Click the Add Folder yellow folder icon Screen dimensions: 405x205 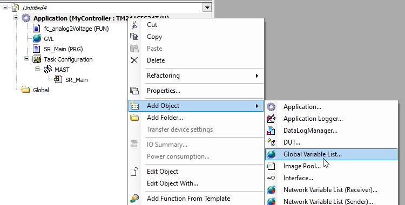pos(134,118)
